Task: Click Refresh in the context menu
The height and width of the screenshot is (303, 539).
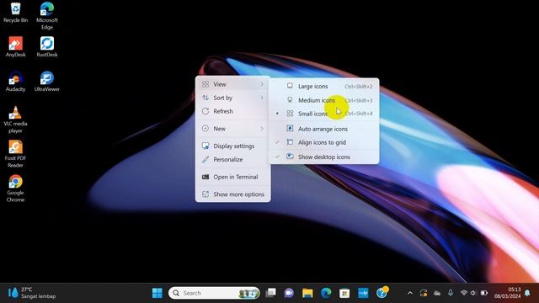Action: [232, 111]
